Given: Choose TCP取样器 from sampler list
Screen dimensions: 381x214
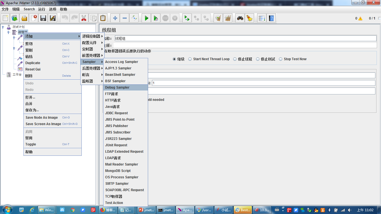Looking at the screenshot, I should pyautogui.click(x=126, y=196).
